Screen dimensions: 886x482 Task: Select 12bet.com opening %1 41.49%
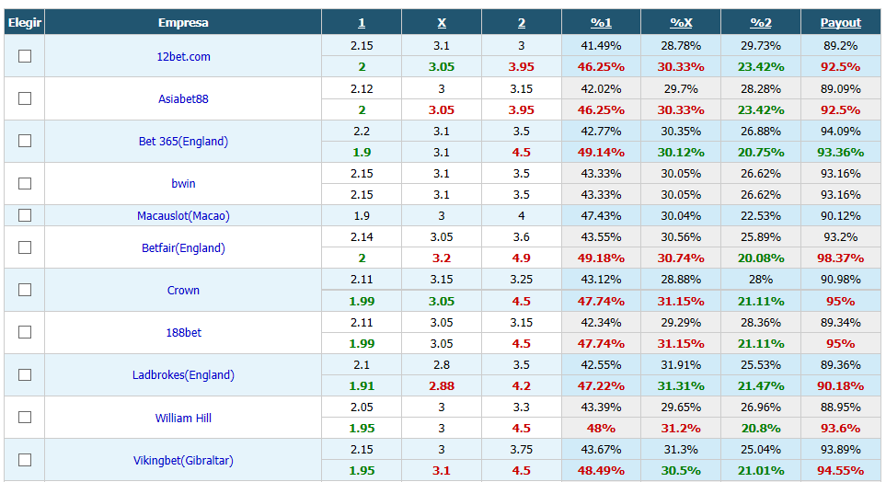[601, 46]
